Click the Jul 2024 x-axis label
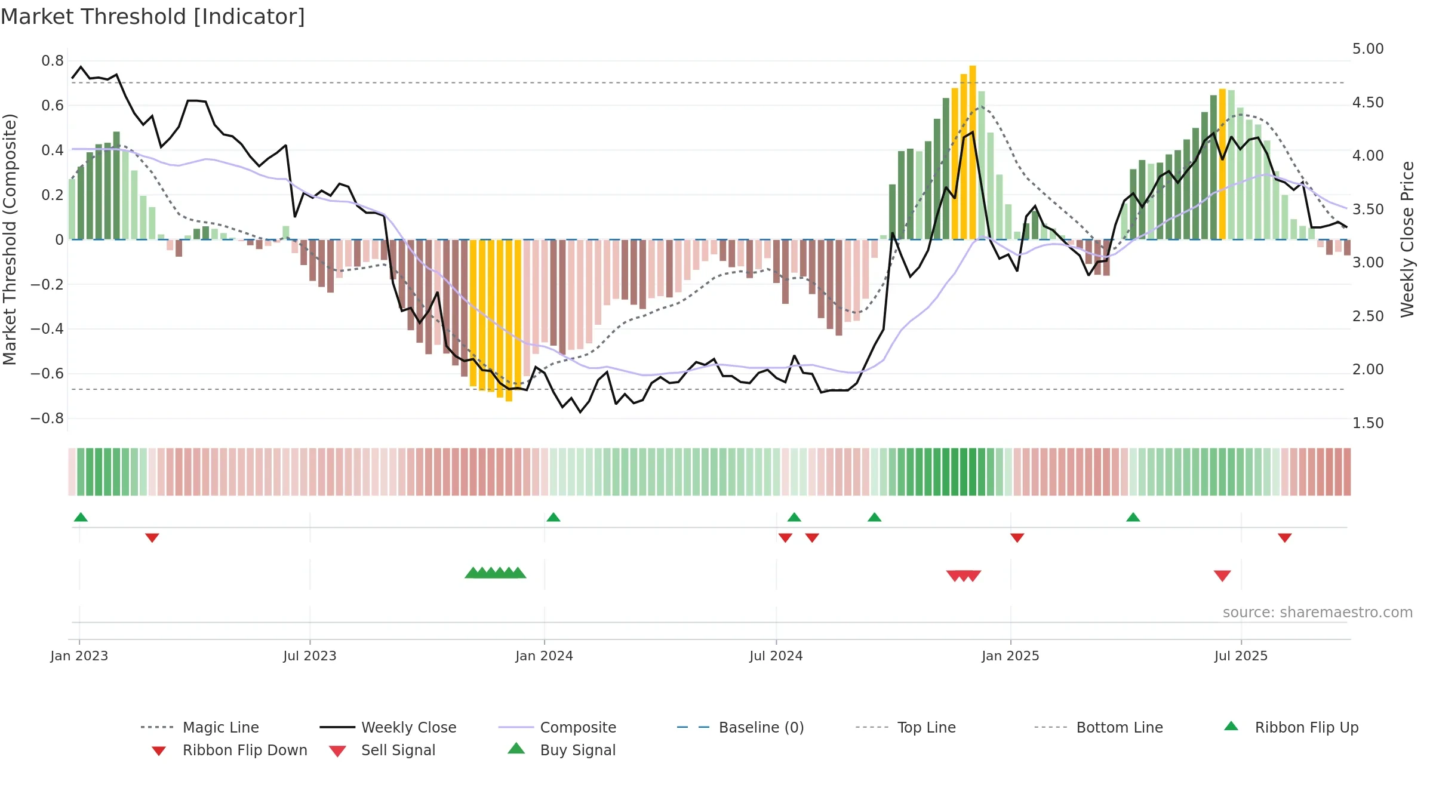 click(x=776, y=656)
